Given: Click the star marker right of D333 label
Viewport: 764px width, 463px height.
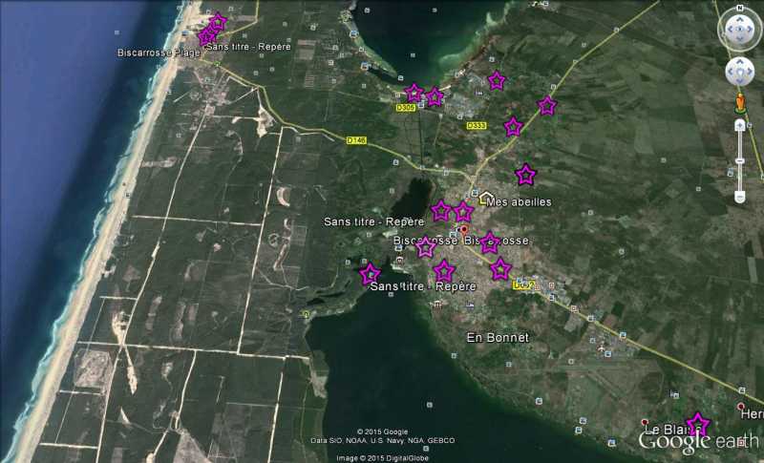Looking at the screenshot, I should click(x=513, y=127).
